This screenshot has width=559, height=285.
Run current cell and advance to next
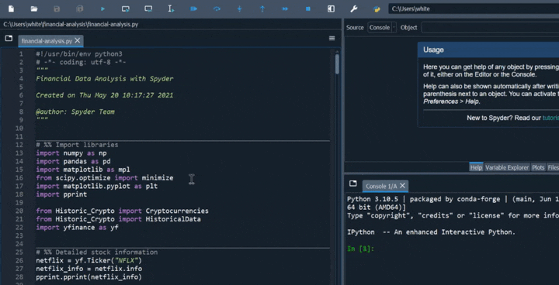(148, 9)
